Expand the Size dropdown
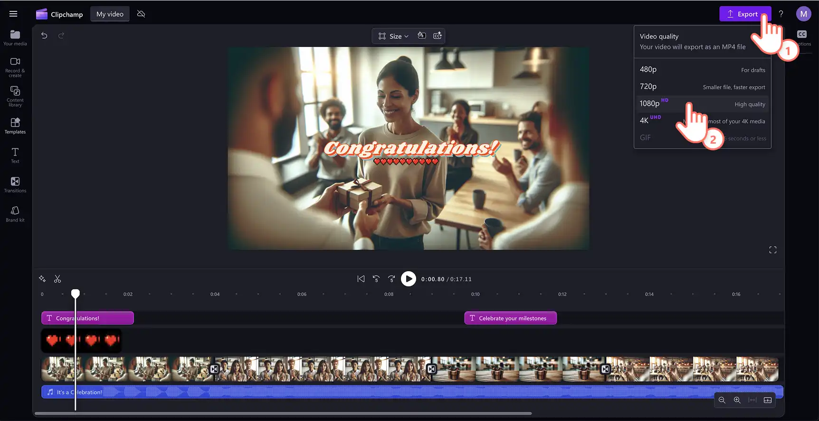Viewport: 819px width, 421px height. [x=394, y=36]
